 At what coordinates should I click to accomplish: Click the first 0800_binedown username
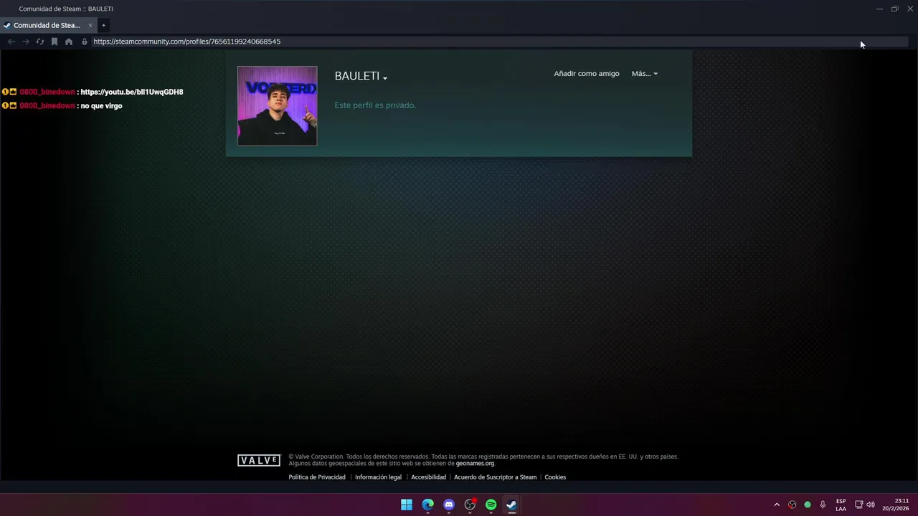[x=47, y=92]
